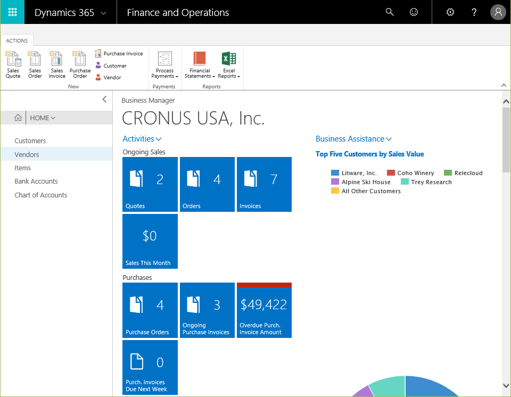Create a new Purchase Order
This screenshot has width=511, height=397.
coord(80,64)
